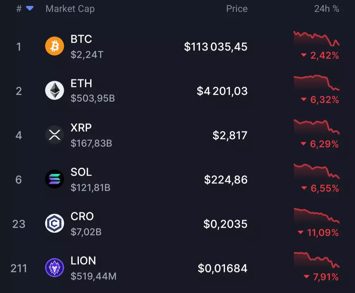Sort by 24h % column header
Viewport: 355px width, 293px height.
click(326, 9)
